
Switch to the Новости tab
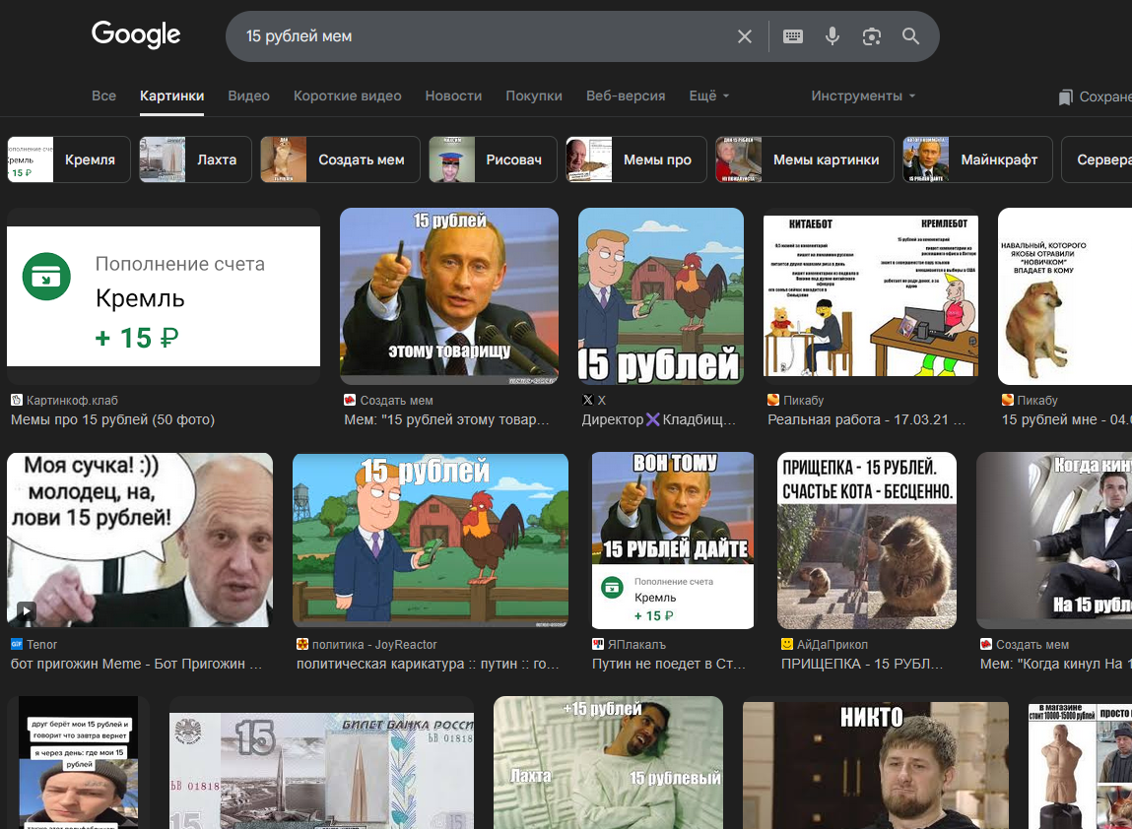pos(453,96)
